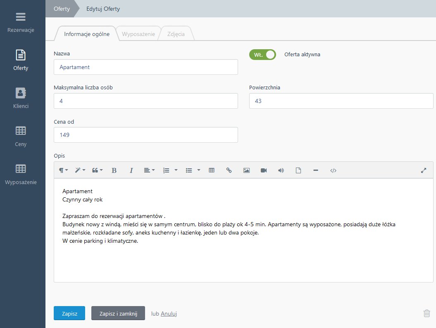Delete the offer via trash icon

[x=427, y=313]
